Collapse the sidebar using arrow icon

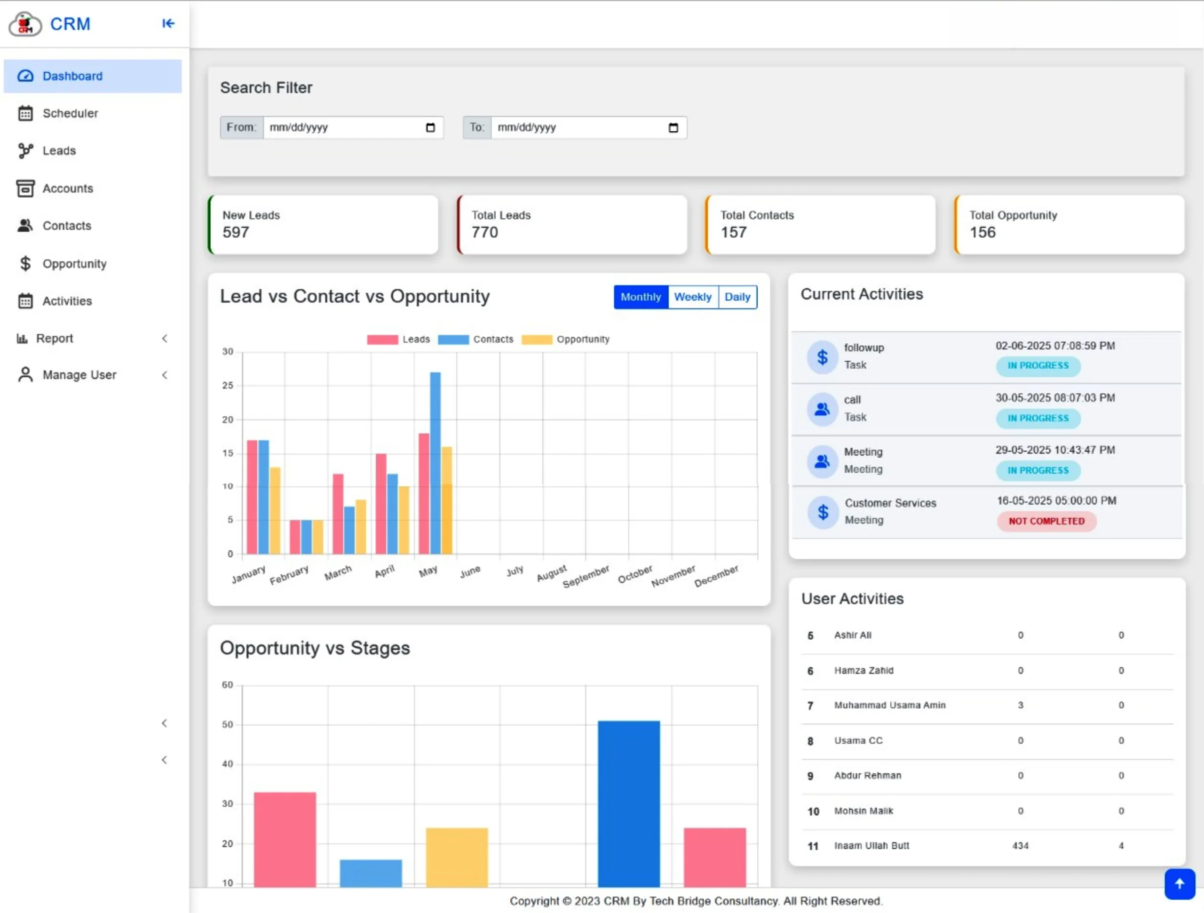point(168,24)
